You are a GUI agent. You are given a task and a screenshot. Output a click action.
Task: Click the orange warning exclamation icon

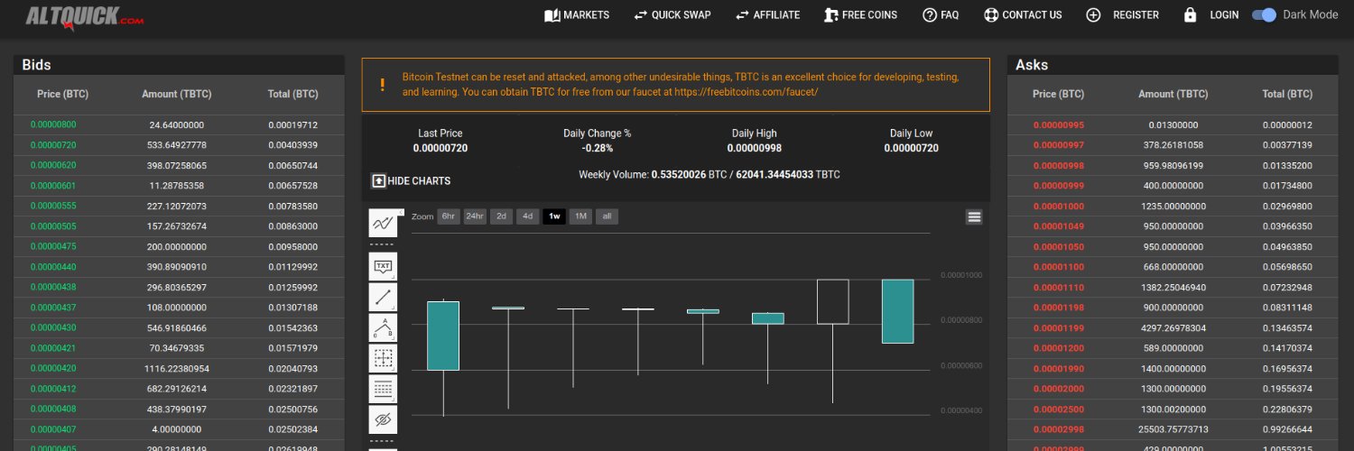point(382,85)
